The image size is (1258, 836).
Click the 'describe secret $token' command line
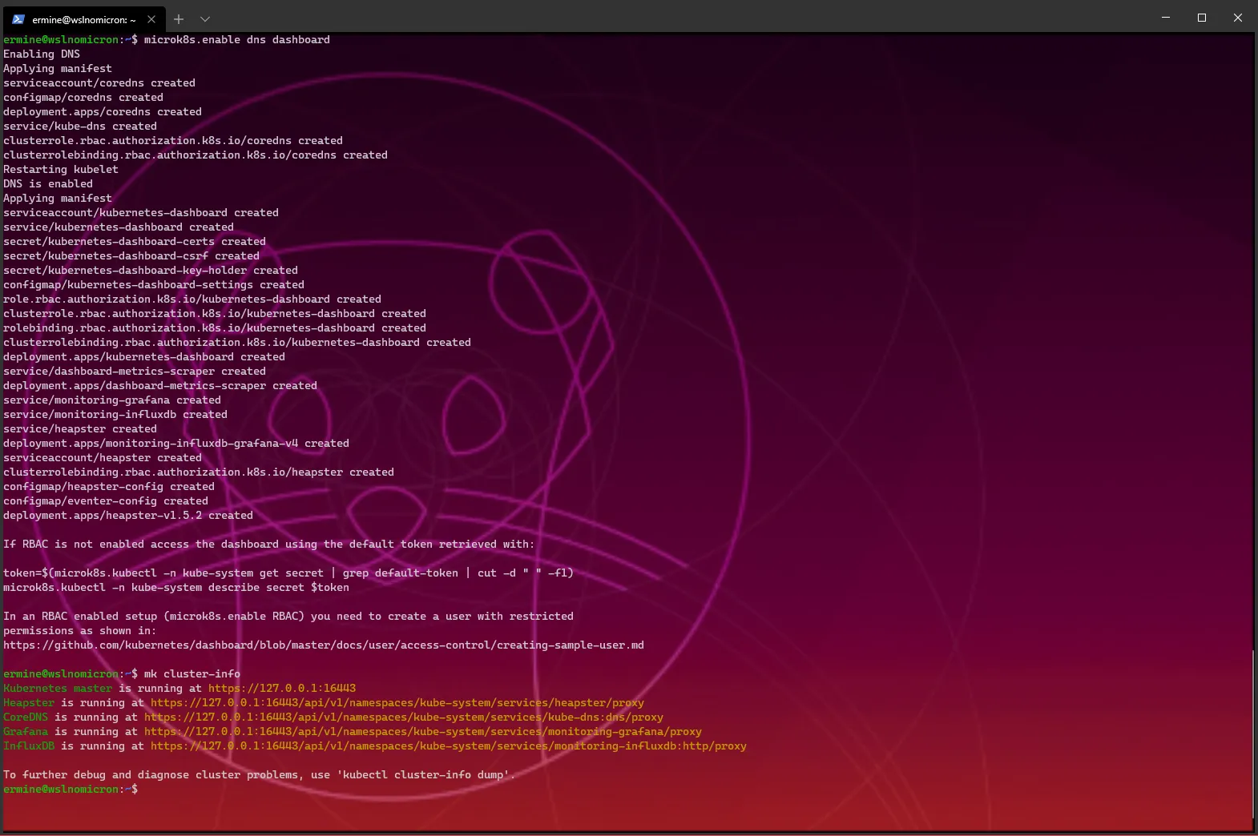click(175, 588)
